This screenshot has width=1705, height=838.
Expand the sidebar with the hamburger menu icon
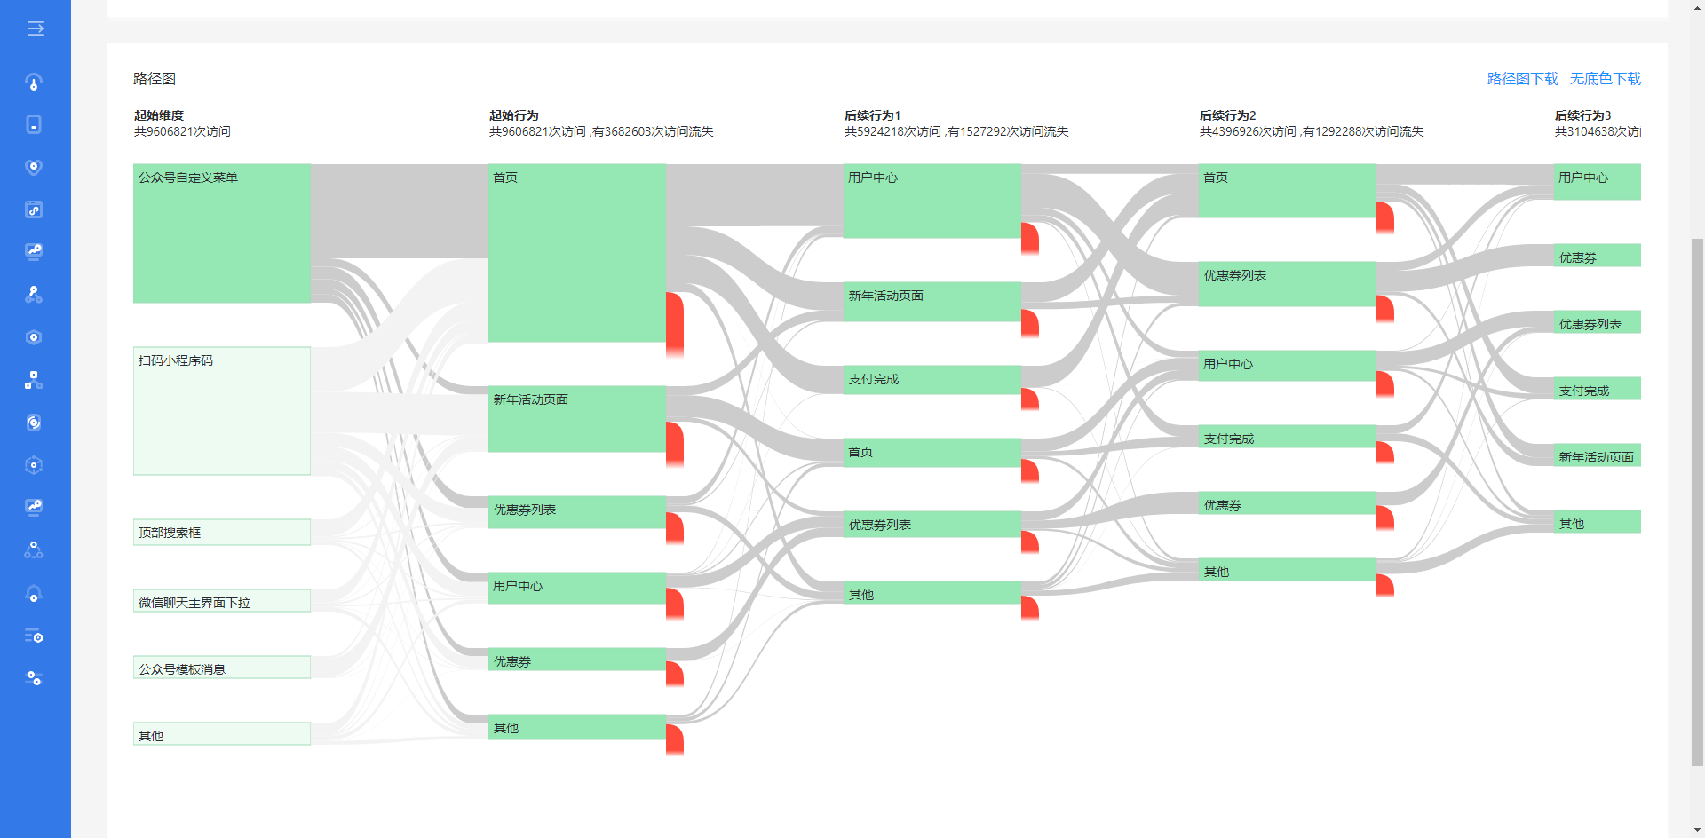(x=35, y=28)
